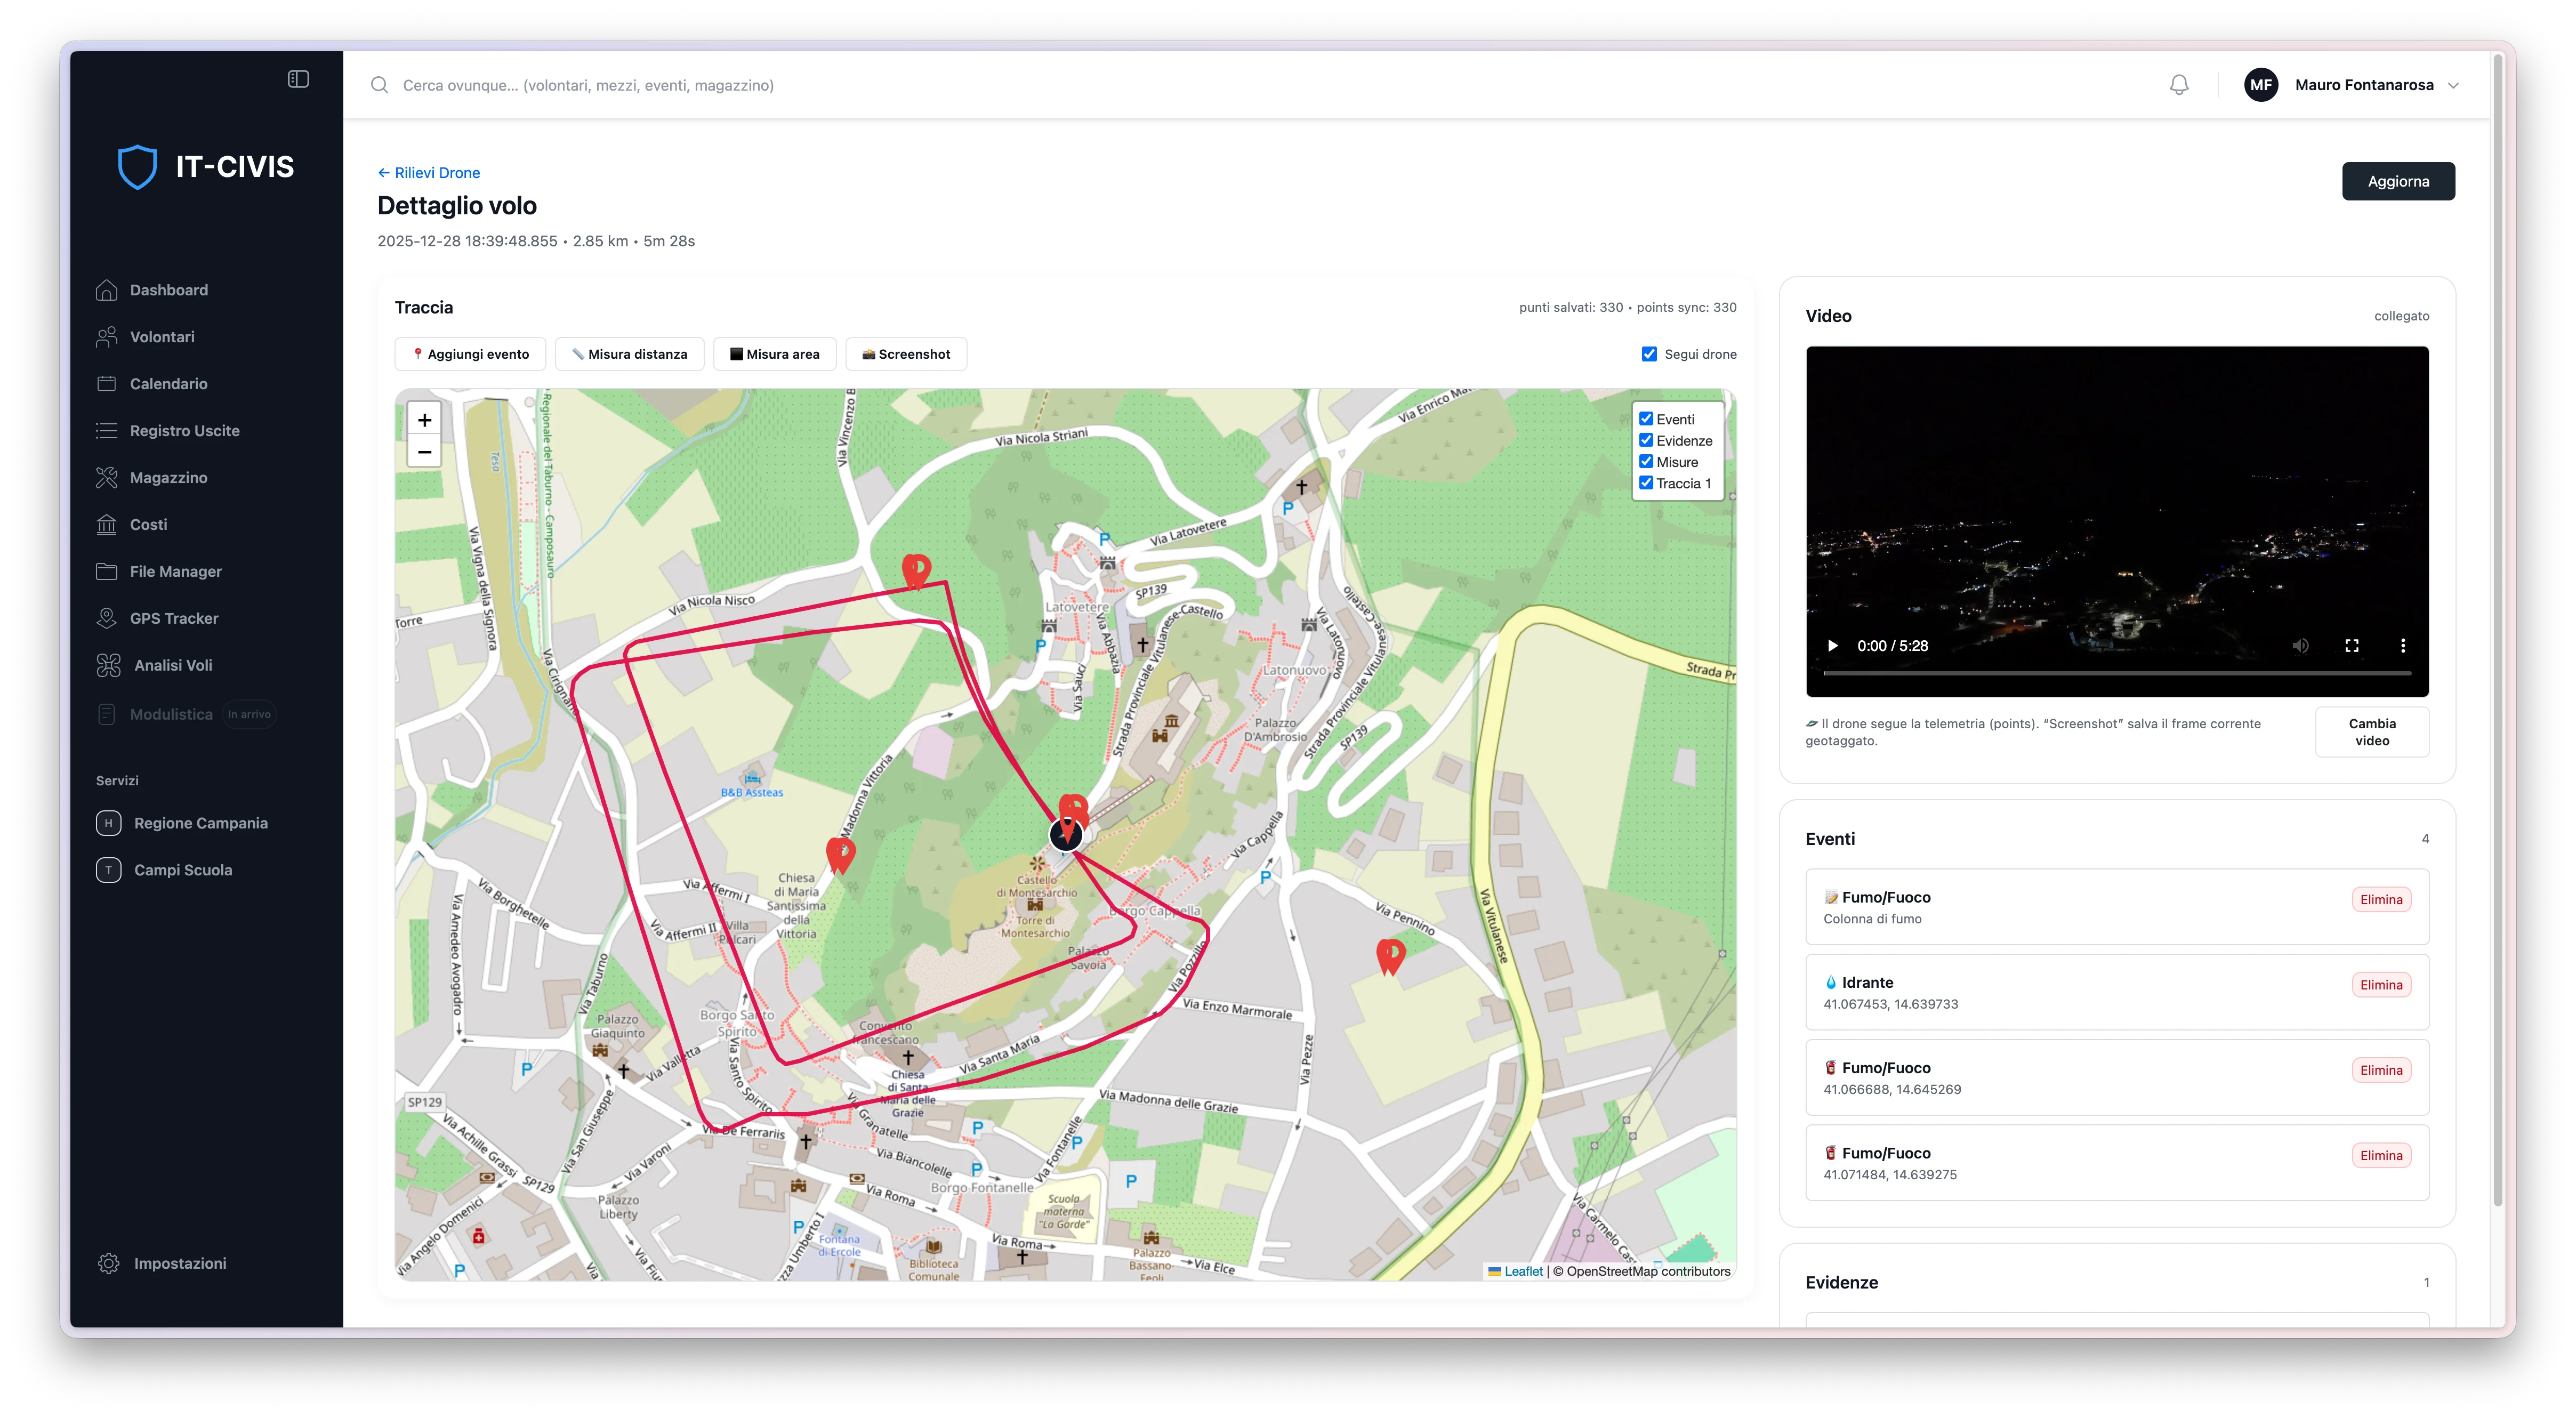The width and height of the screenshot is (2576, 1417).
Task: Go back to Rilievi Drone
Action: point(428,173)
